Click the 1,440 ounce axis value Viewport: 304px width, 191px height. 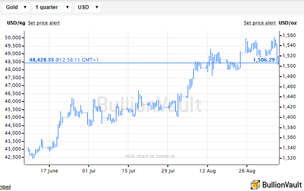tap(289, 97)
